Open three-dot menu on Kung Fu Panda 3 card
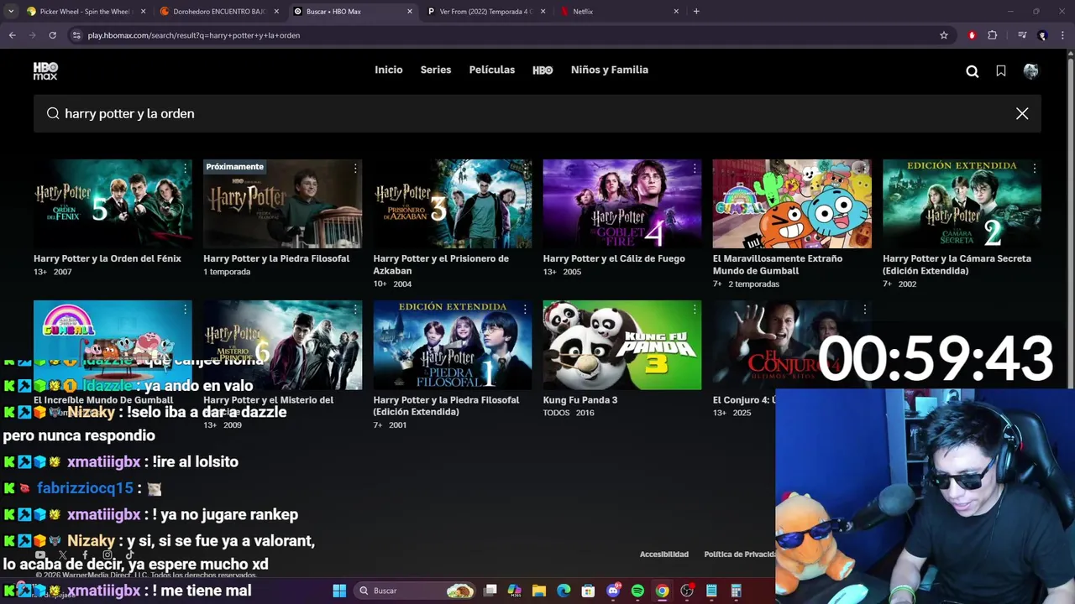The height and width of the screenshot is (604, 1075). pyautogui.click(x=695, y=310)
